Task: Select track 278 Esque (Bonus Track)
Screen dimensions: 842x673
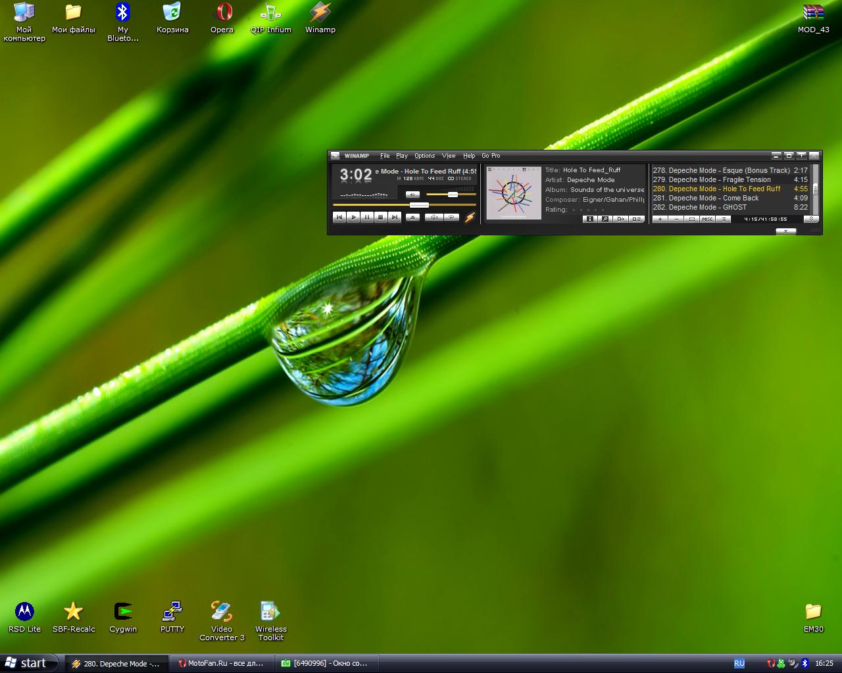Action: (730, 170)
